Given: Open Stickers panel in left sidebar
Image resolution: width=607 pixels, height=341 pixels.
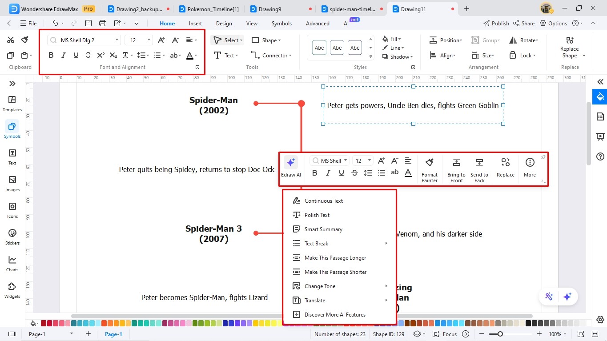Looking at the screenshot, I should point(12,237).
